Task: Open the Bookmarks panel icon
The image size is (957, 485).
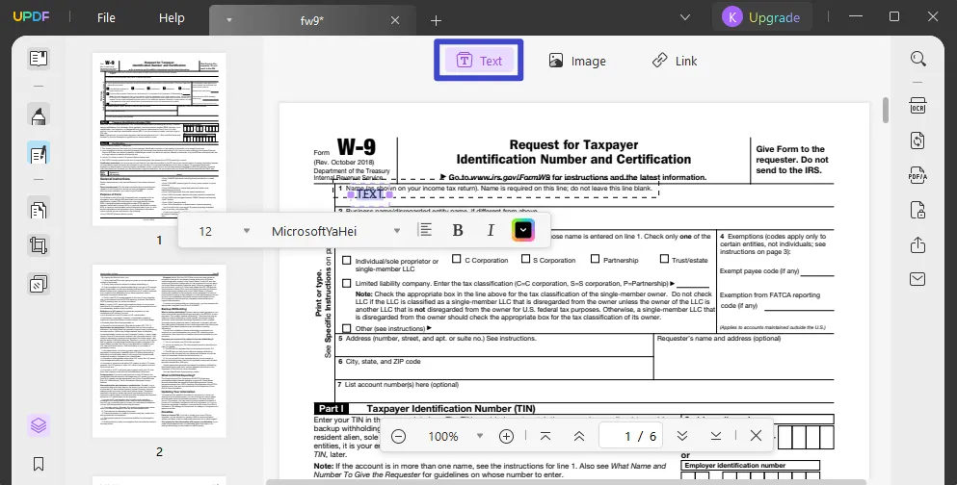Action: pyautogui.click(x=39, y=464)
